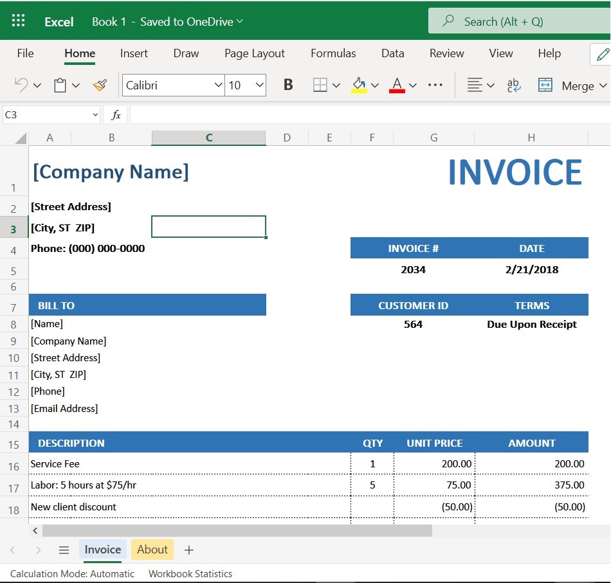Click the Paste clipboard icon
Image resolution: width=611 pixels, height=583 pixels.
[x=60, y=85]
